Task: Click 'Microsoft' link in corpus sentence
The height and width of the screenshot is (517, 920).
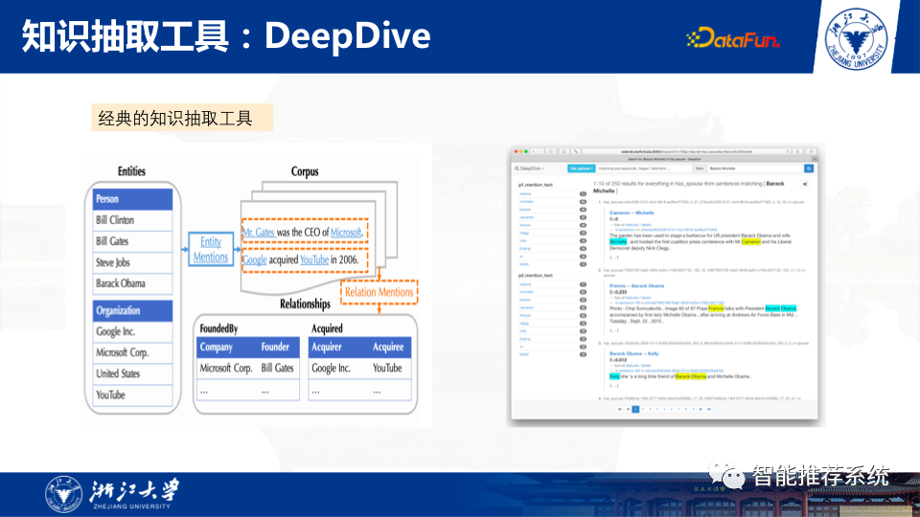Action: tap(346, 232)
